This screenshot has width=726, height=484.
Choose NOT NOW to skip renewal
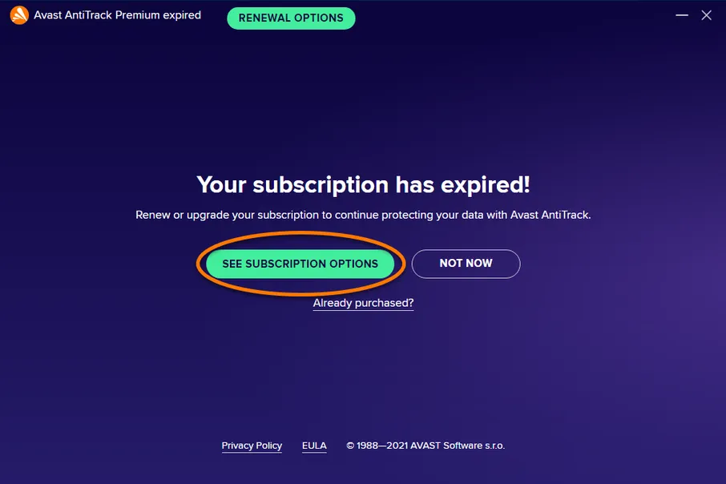[466, 264]
